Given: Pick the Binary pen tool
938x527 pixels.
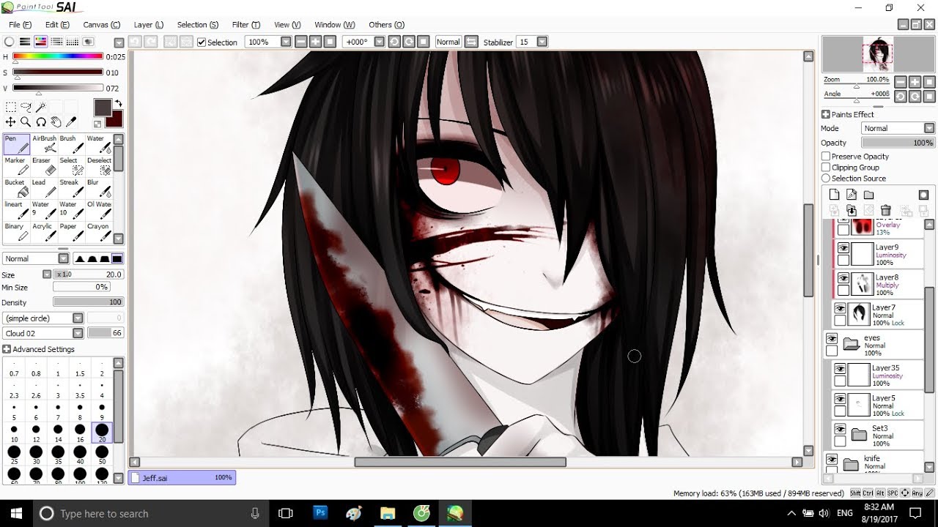Looking at the screenshot, I should [17, 232].
